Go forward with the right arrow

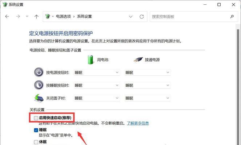click(x=18, y=16)
